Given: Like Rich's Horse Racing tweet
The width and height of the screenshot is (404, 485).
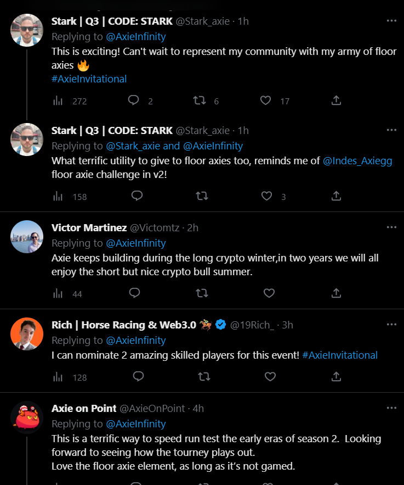Looking at the screenshot, I should pyautogui.click(x=270, y=376).
